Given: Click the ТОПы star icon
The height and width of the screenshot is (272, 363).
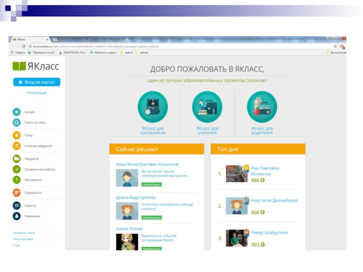Looking at the screenshot, I should 16,135.
